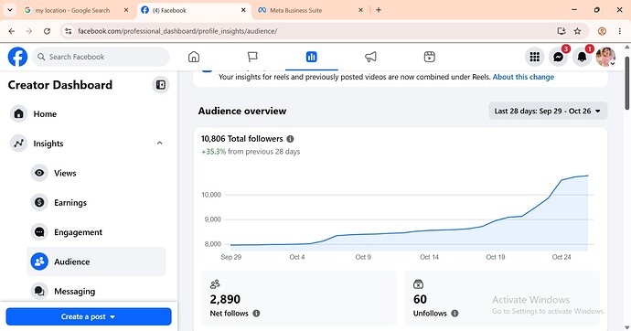Viewport: 631px width, 331px height.
Task: Select the Professional dashboard chart icon
Action: coord(312,57)
